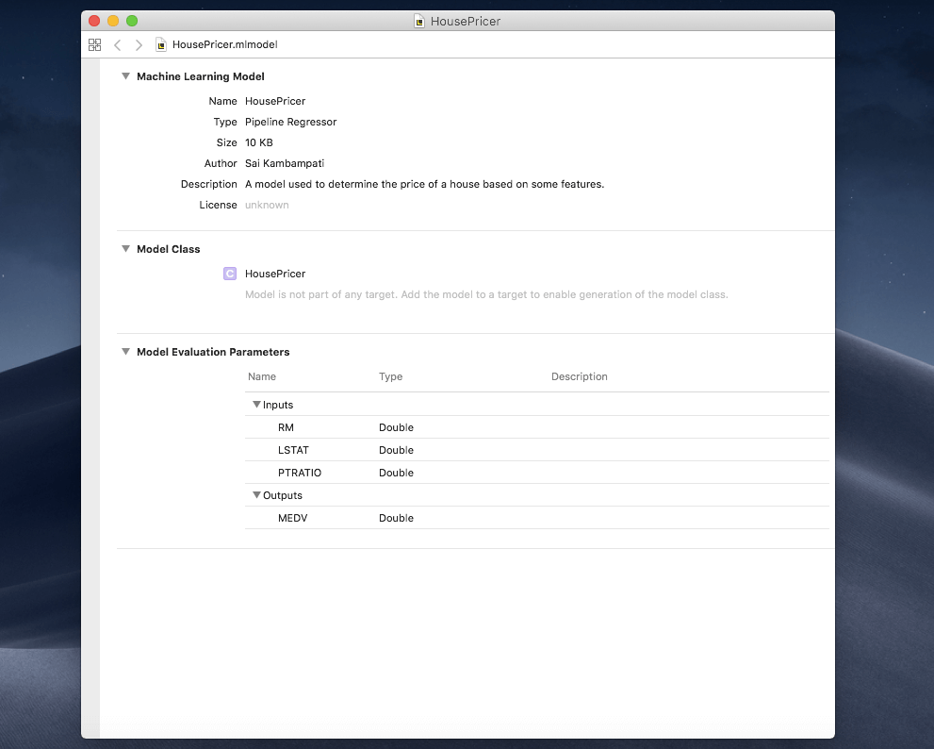
Task: Open the related items grid icon
Action: coord(94,44)
